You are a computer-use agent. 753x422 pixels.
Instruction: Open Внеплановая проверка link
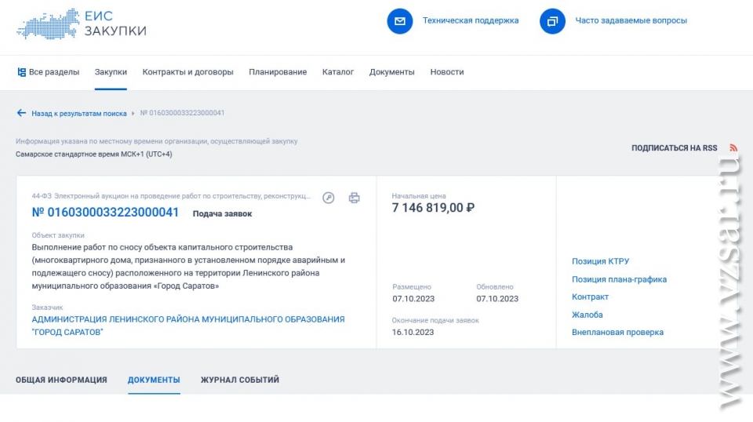(x=617, y=333)
